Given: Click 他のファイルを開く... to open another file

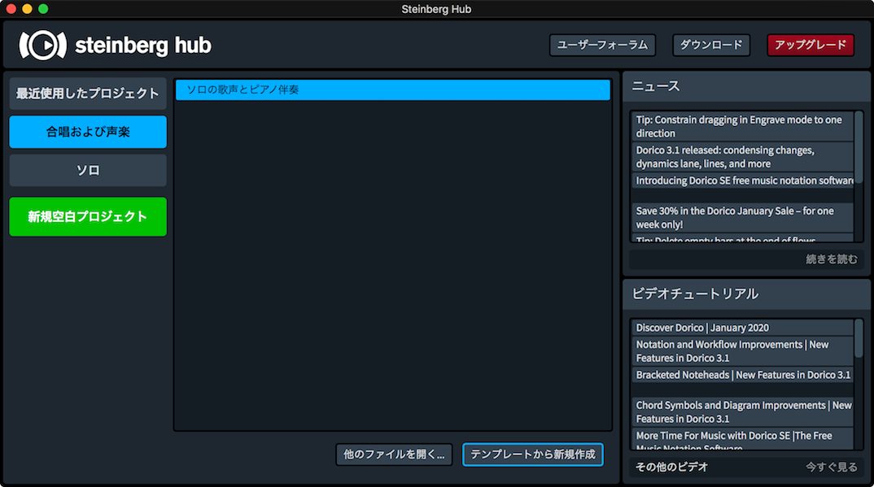Looking at the screenshot, I should click(394, 454).
